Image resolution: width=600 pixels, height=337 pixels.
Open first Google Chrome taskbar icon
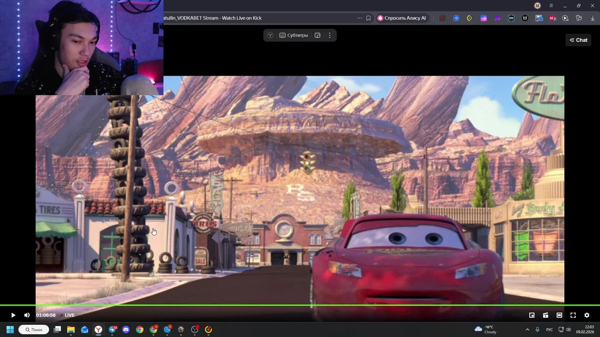point(140,330)
